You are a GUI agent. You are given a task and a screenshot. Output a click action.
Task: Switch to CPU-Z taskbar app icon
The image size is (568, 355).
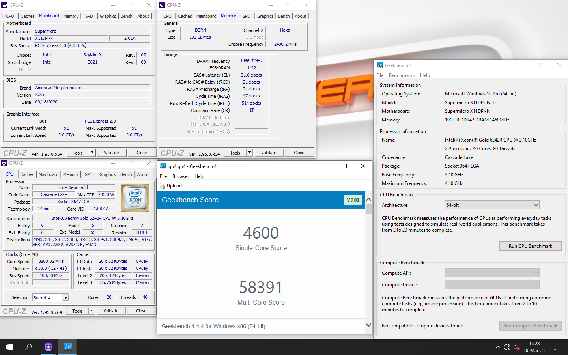point(49,347)
